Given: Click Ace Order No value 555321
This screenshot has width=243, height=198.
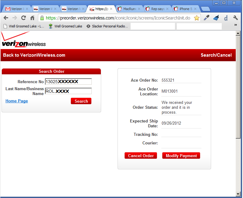Looking at the screenshot, I should click(168, 80).
